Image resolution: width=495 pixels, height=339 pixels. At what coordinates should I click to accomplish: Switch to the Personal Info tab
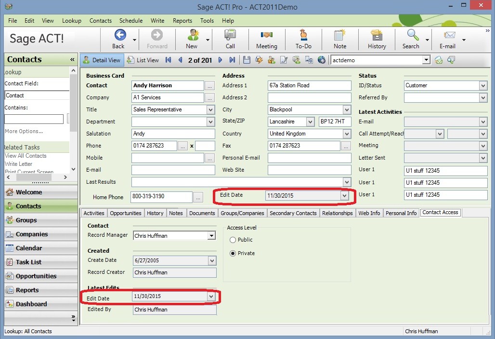(401, 213)
